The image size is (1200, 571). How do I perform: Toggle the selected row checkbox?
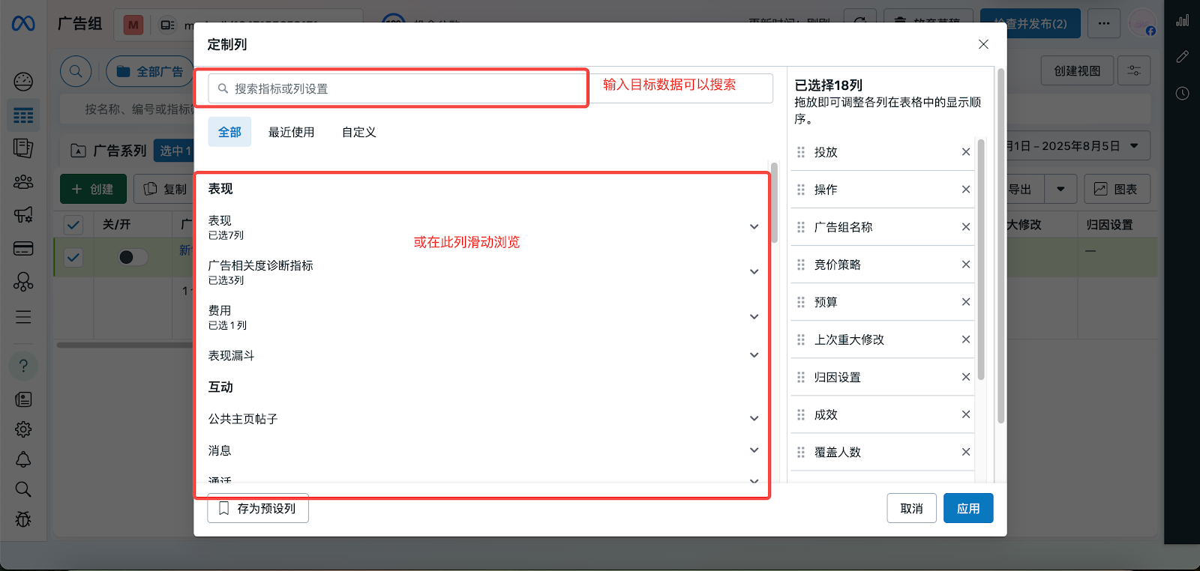[x=73, y=258]
